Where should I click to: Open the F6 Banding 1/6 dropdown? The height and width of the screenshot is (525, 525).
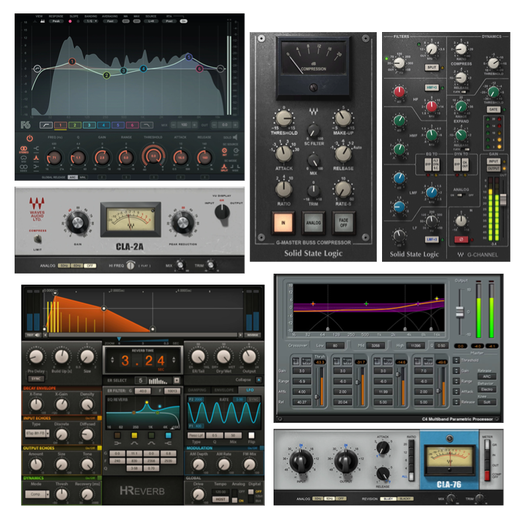[x=90, y=21]
